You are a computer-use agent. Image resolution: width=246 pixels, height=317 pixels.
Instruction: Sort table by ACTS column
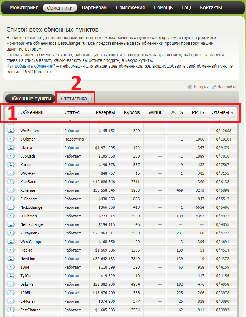point(177,113)
